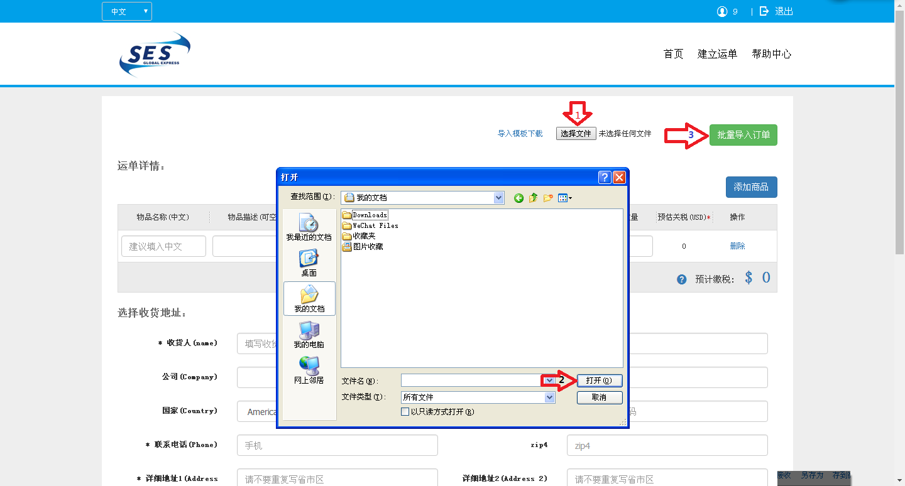Viewport: 905px width, 486px height.
Task: Open 网上邻居 from places bar
Action: coord(309,370)
